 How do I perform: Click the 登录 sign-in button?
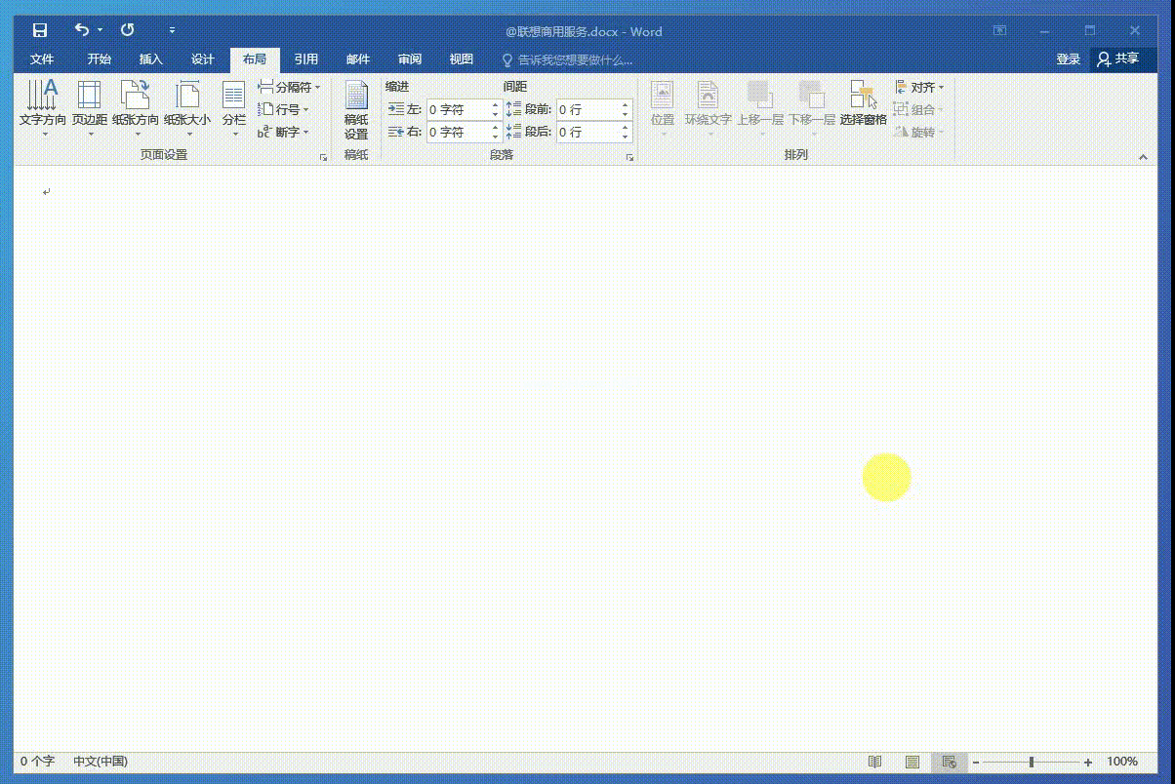pos(1068,59)
